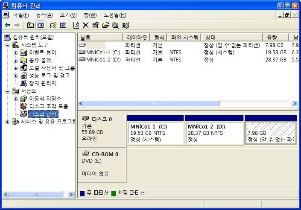Image resolution: width=301 pixels, height=210 pixels.
Task: Click the MNiCo1-2 (D:) partition block
Action: (x=214, y=130)
